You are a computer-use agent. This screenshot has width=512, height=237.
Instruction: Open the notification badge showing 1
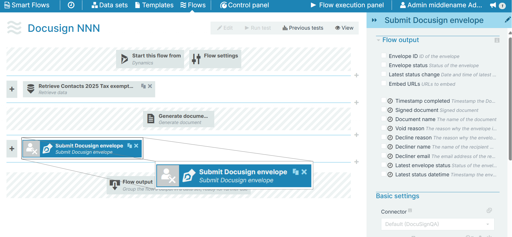pos(502,6)
